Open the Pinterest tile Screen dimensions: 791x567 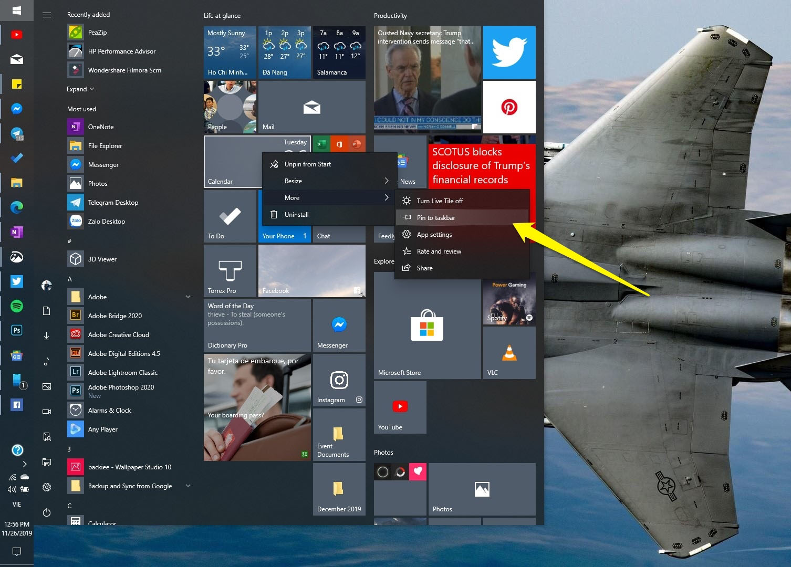509,107
